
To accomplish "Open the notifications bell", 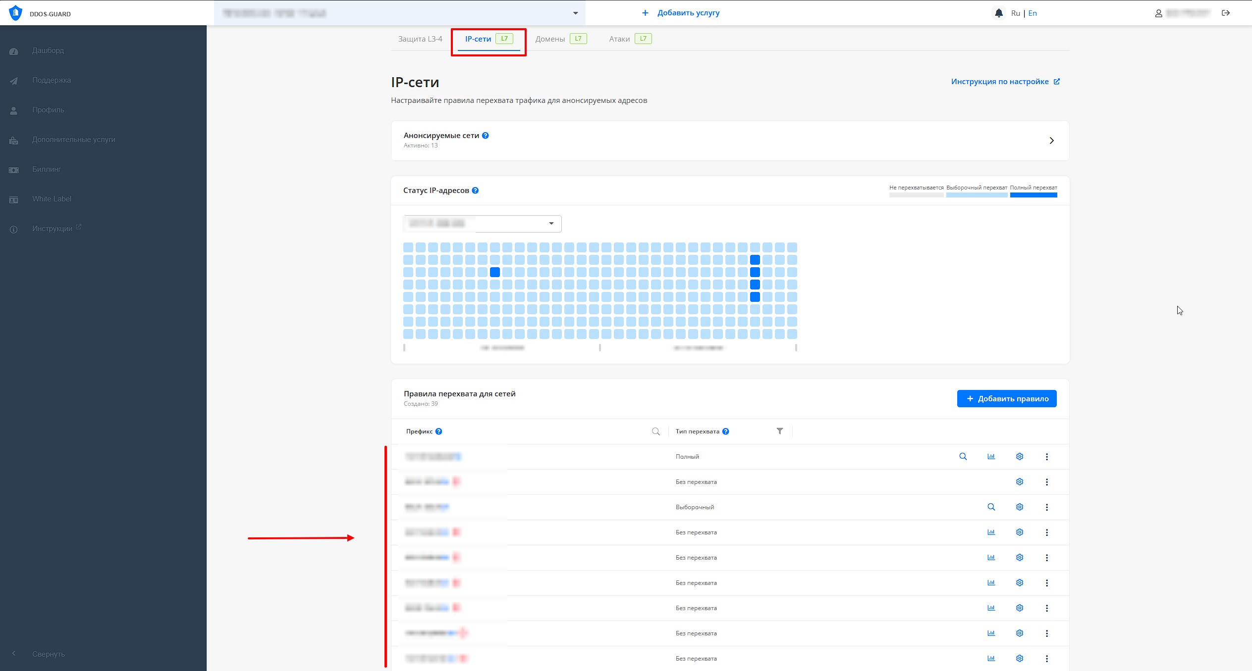I will (x=999, y=13).
